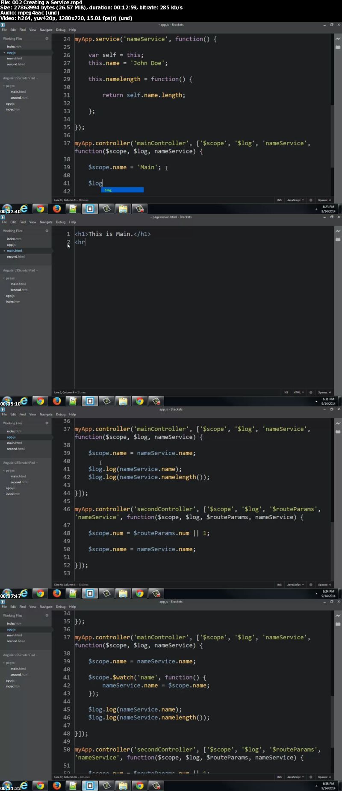Screen dimensions: 342x791
Task: Collapse pages folder in 6:34 PM frame
Action: click(9, 470)
